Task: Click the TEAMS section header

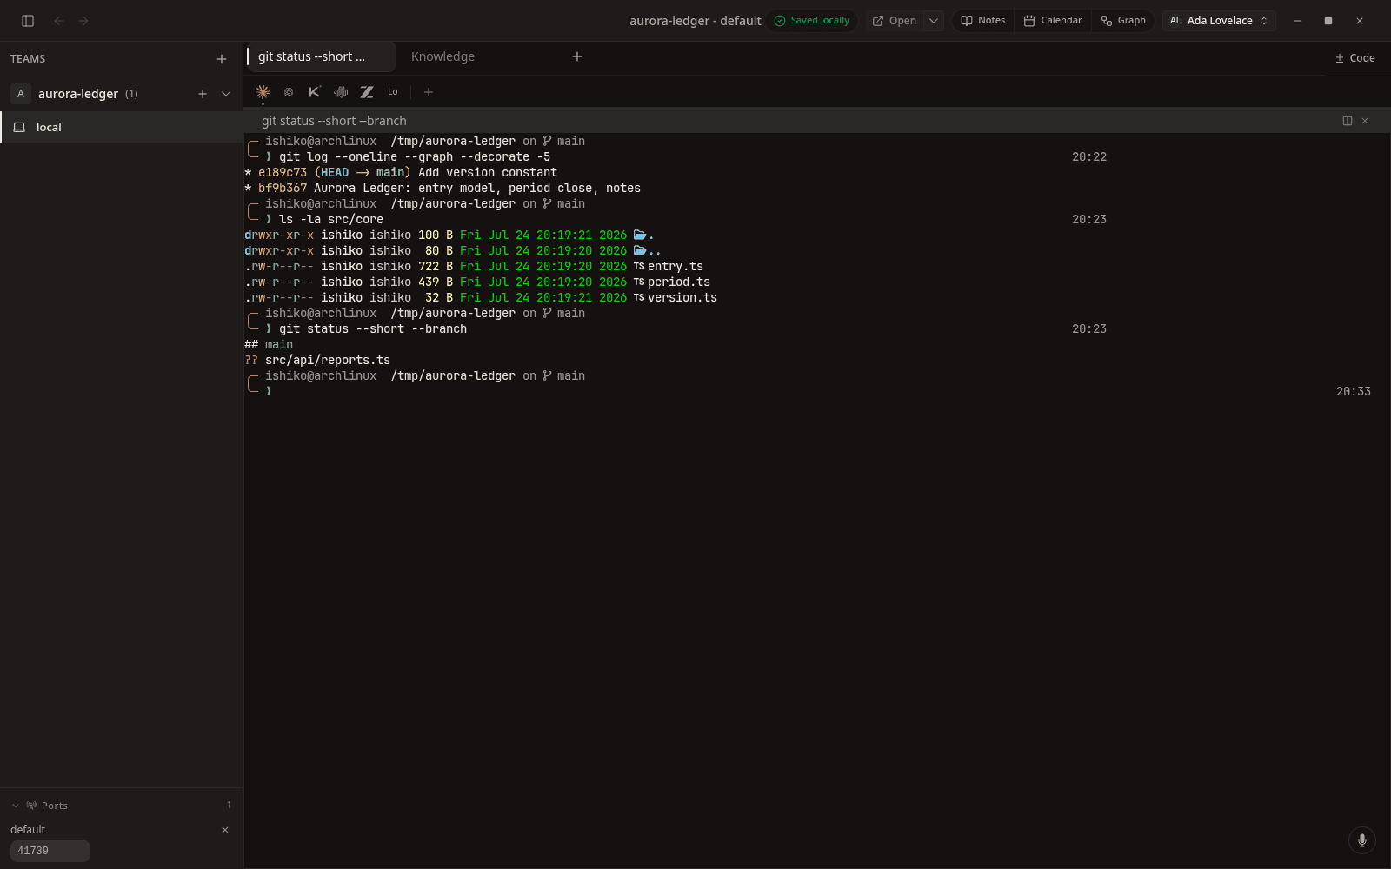Action: pos(28,59)
